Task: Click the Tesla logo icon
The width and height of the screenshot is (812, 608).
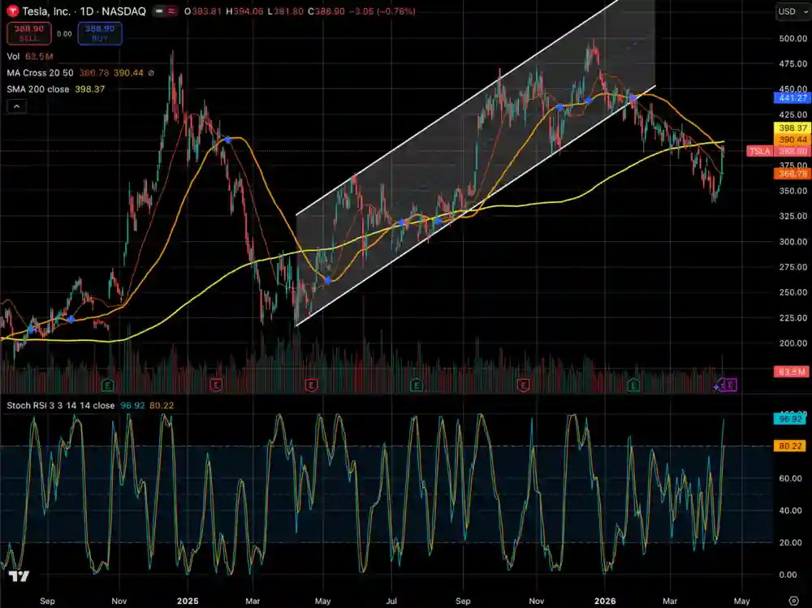Action: pos(13,13)
